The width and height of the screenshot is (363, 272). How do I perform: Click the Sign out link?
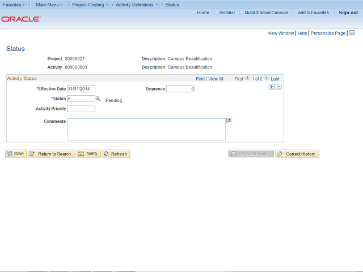point(348,12)
